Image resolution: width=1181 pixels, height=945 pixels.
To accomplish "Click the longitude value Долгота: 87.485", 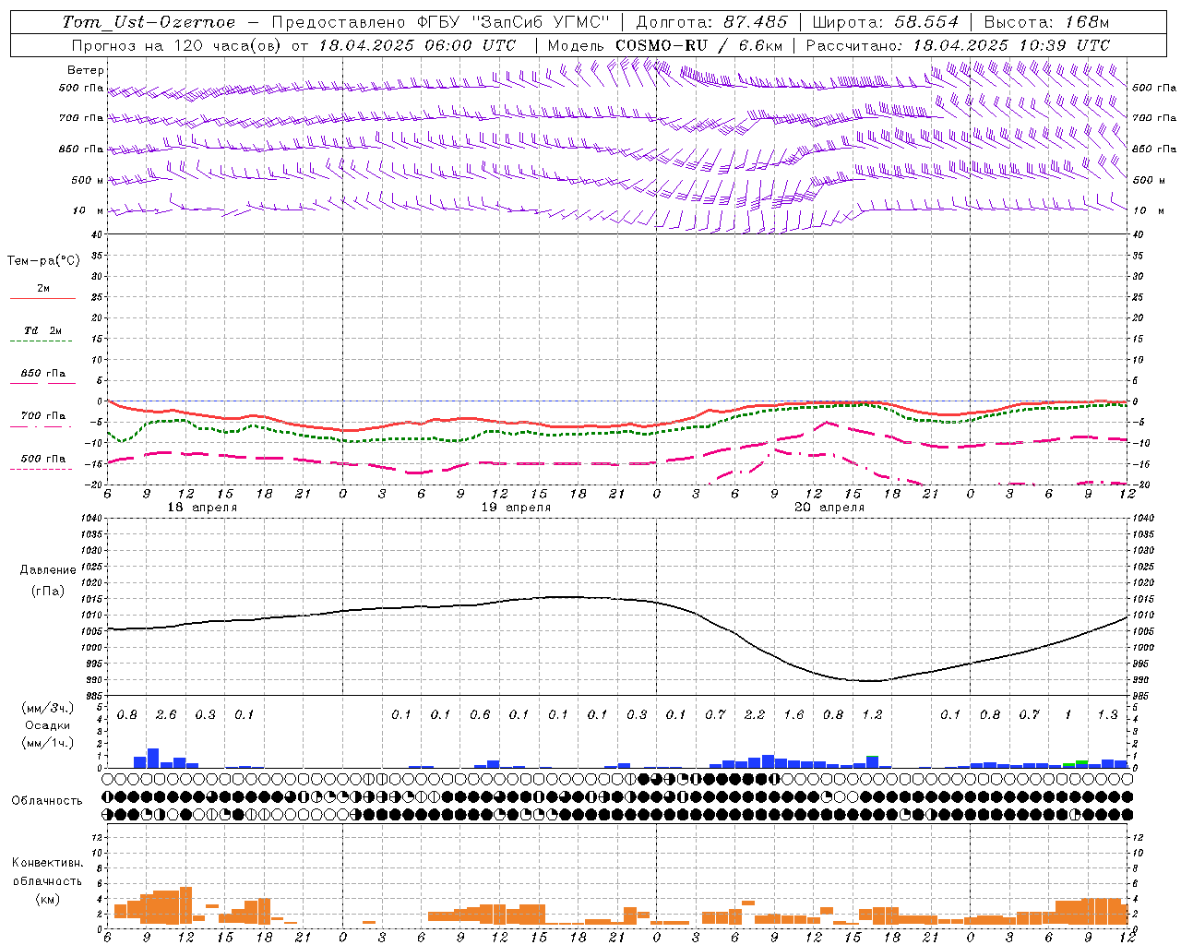I will (x=711, y=22).
